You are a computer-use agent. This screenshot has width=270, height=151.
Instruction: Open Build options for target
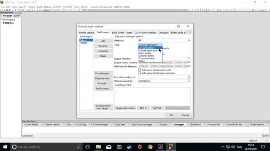(x=103, y=89)
